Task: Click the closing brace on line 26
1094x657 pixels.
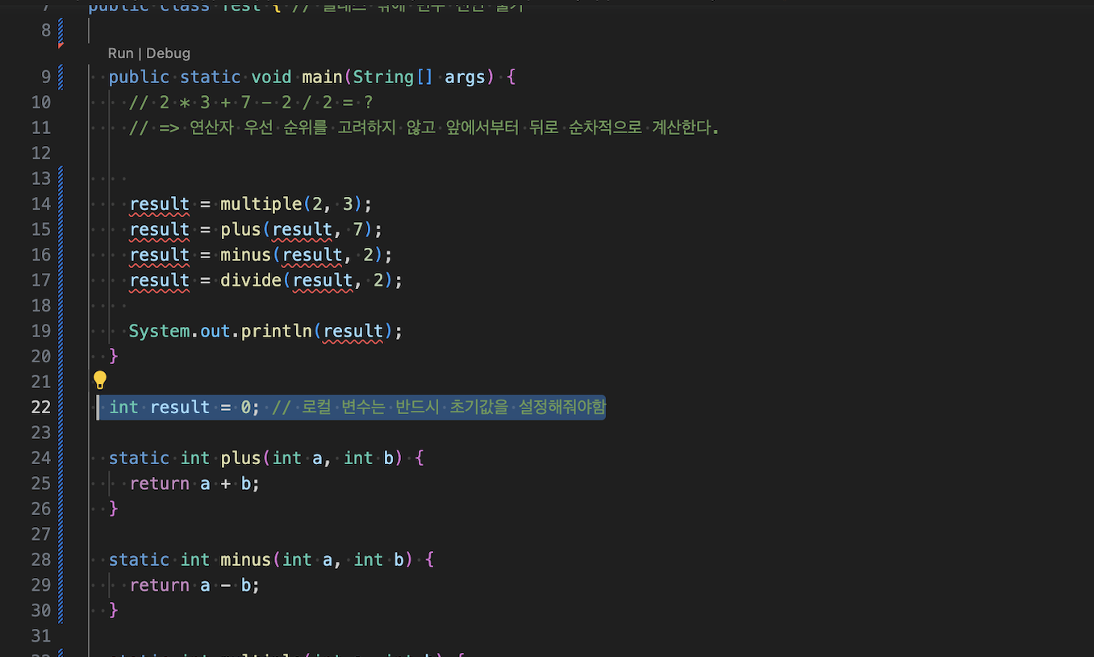Action: [114, 508]
